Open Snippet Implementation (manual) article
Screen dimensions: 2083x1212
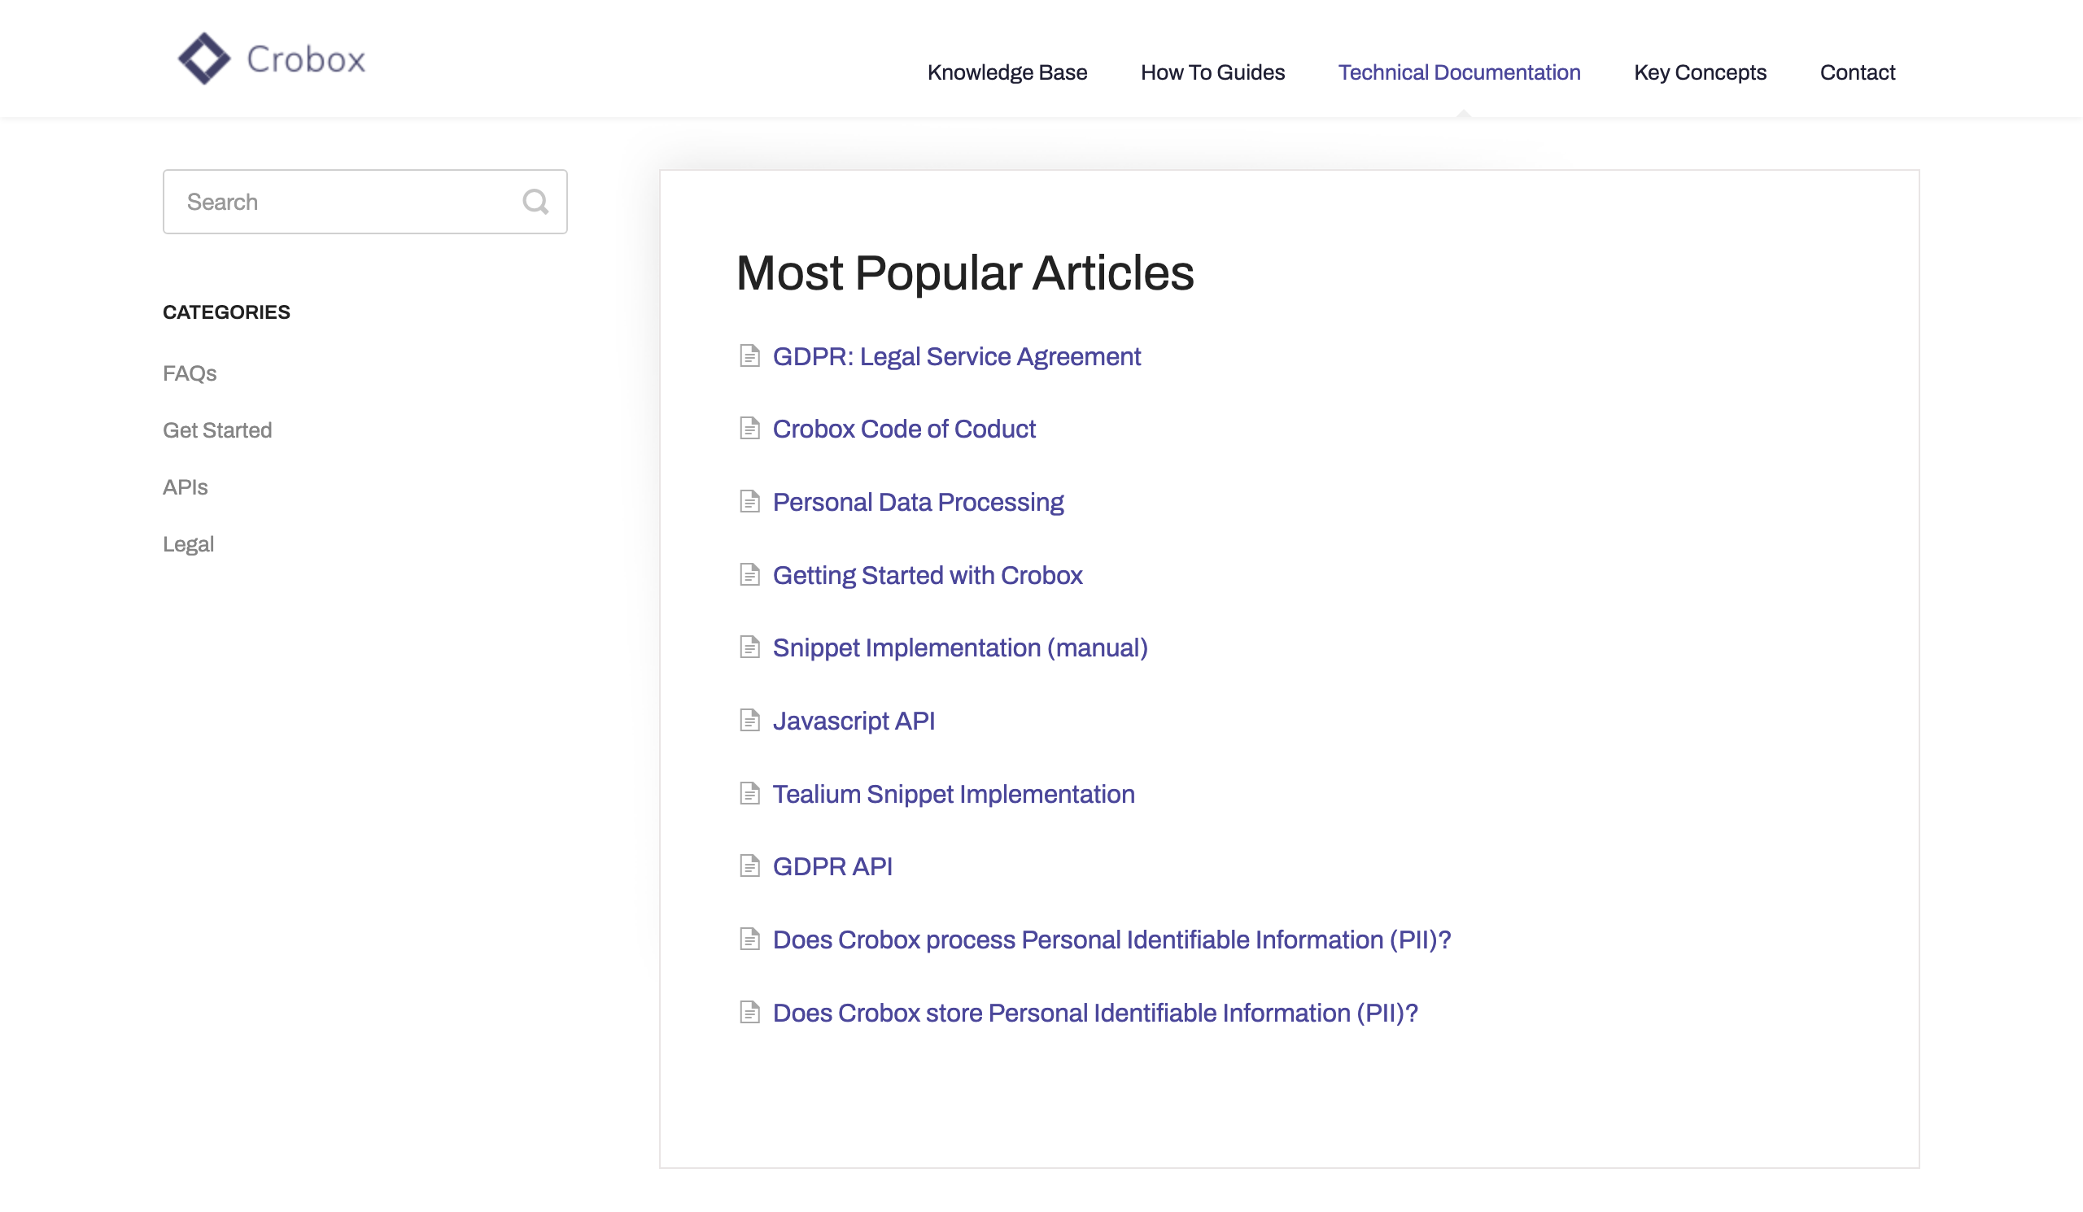click(959, 647)
